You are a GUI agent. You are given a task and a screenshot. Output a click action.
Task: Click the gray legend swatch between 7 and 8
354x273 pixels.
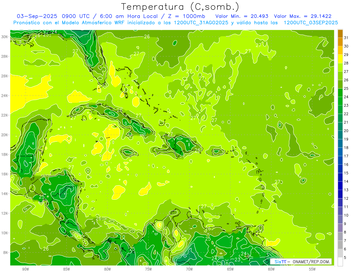point(340,236)
